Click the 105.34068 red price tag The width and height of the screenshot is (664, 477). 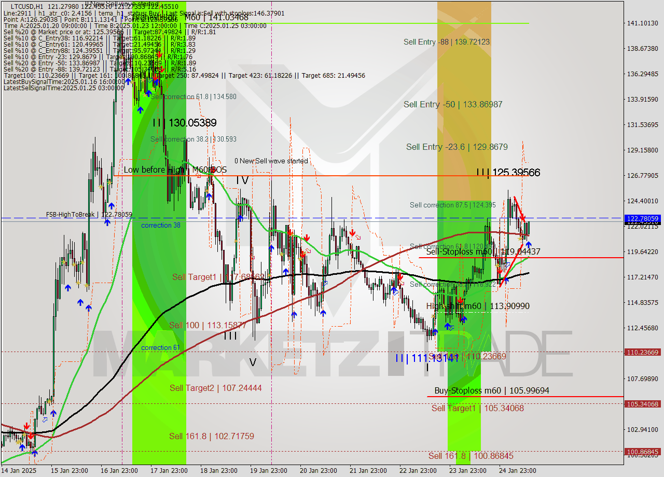click(x=643, y=403)
